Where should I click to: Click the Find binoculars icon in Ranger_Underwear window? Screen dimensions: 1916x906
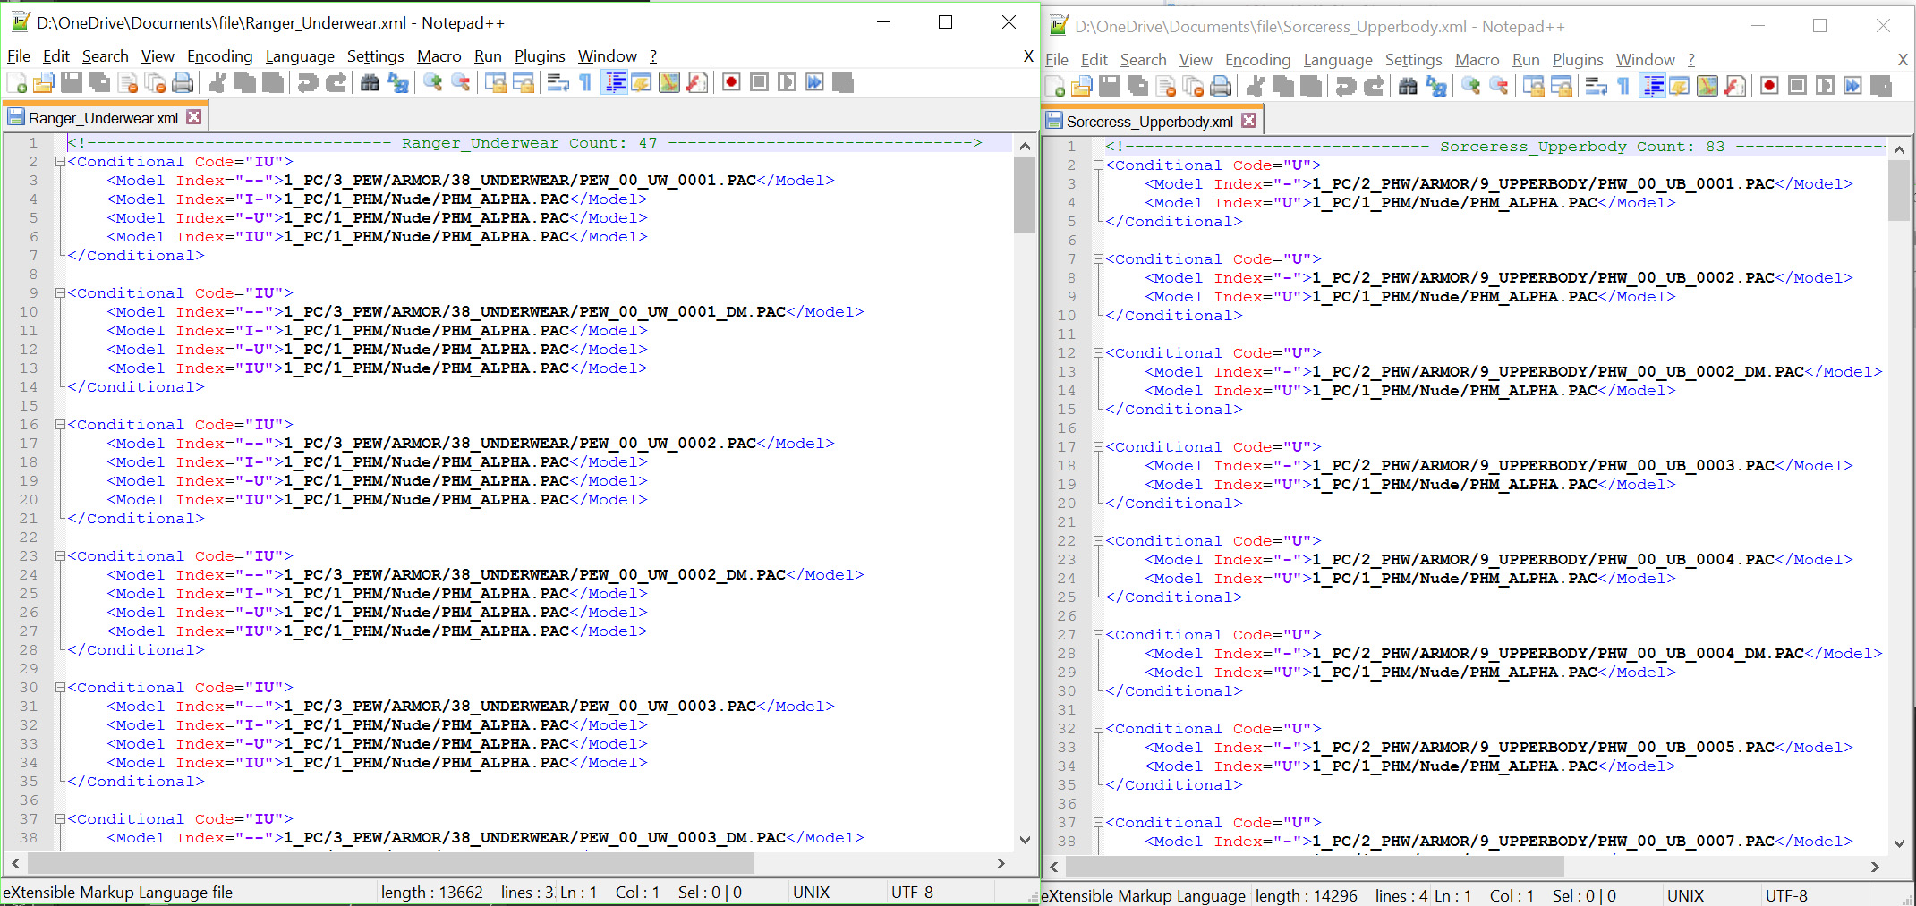tap(370, 83)
